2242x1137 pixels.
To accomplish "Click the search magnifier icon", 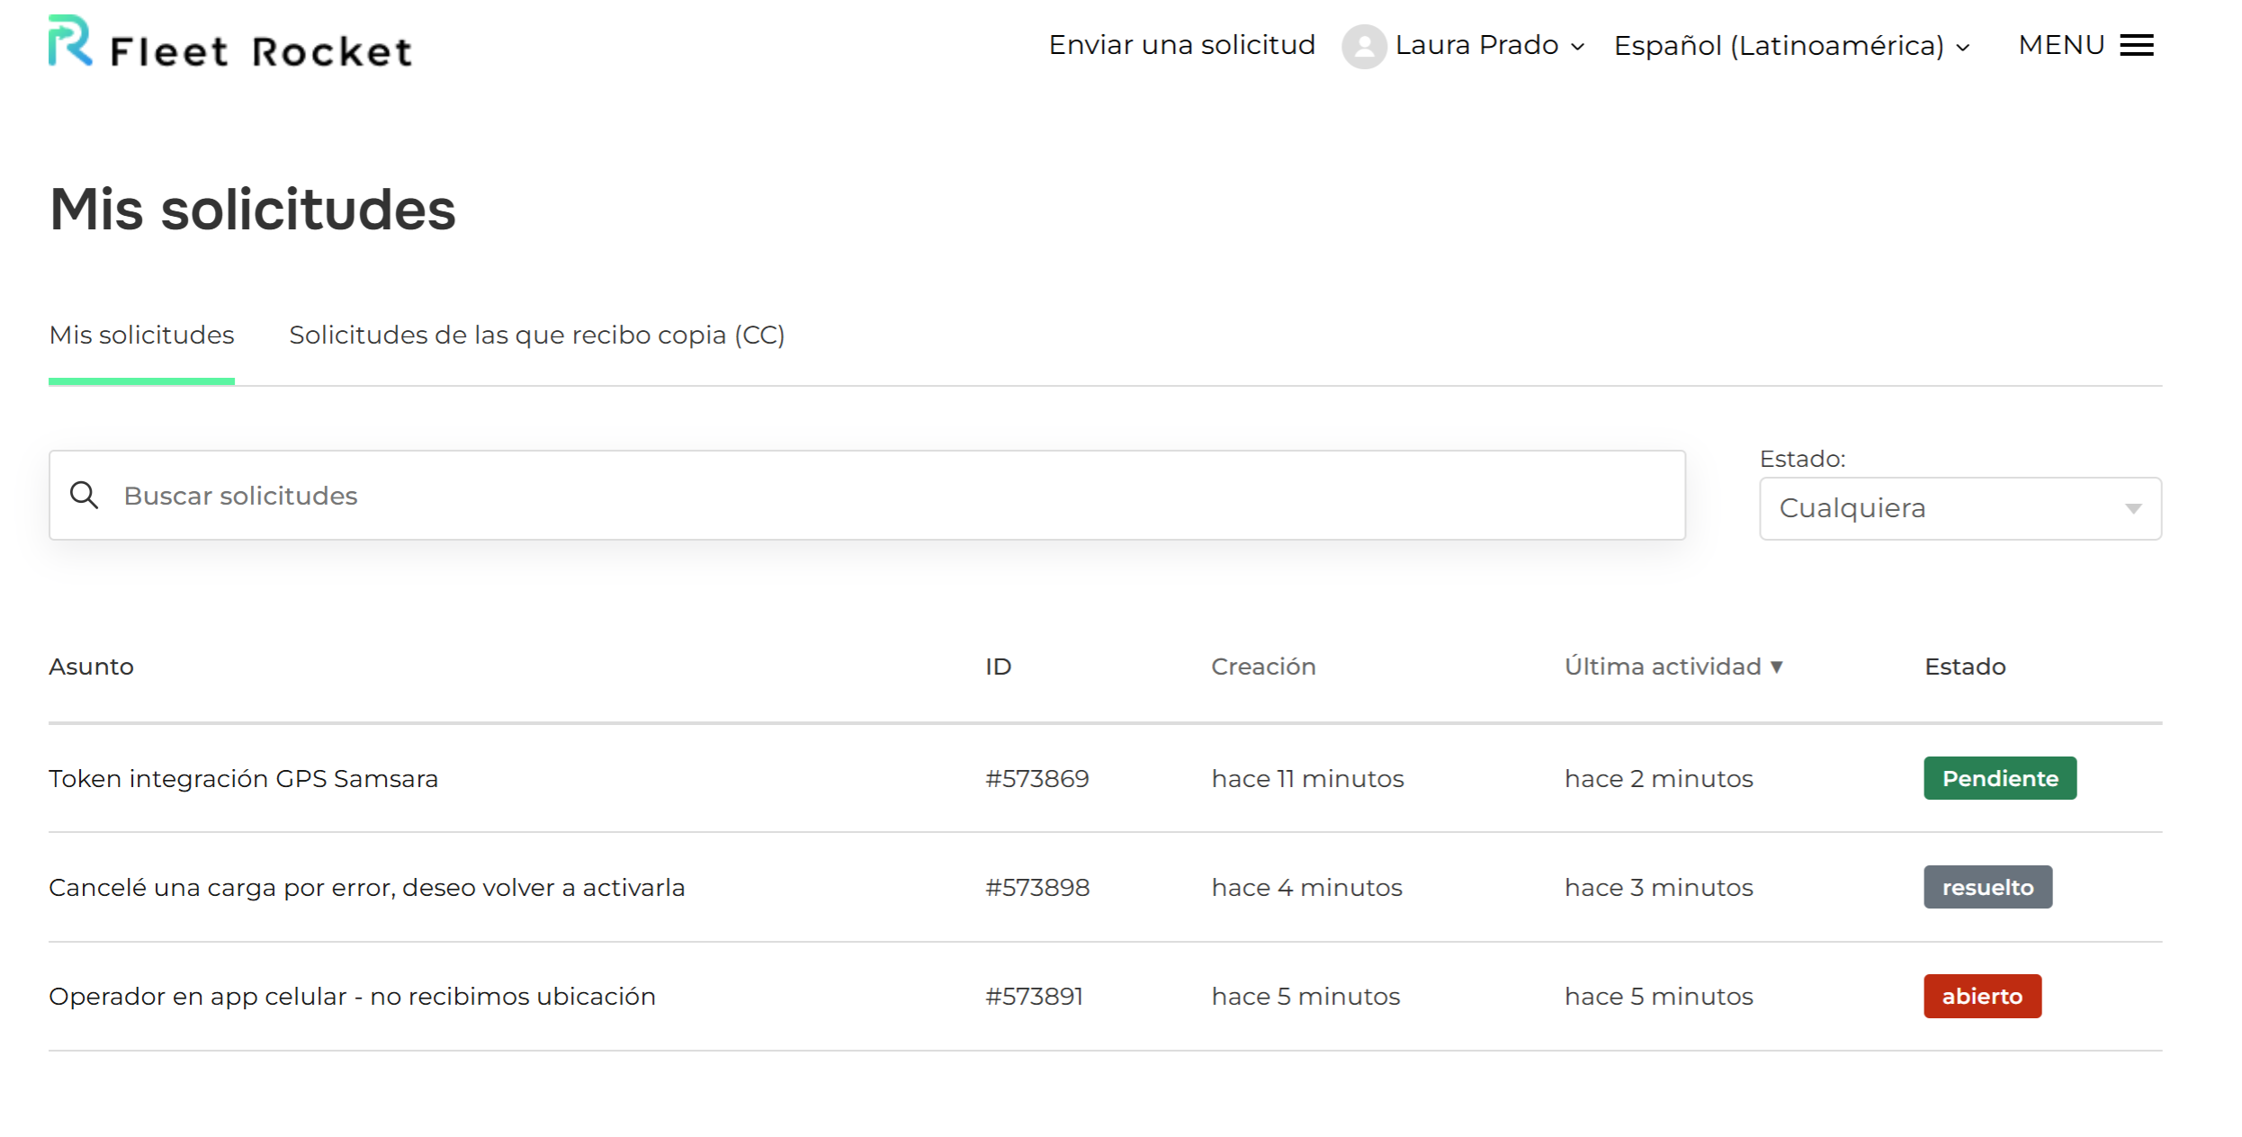I will pyautogui.click(x=85, y=495).
